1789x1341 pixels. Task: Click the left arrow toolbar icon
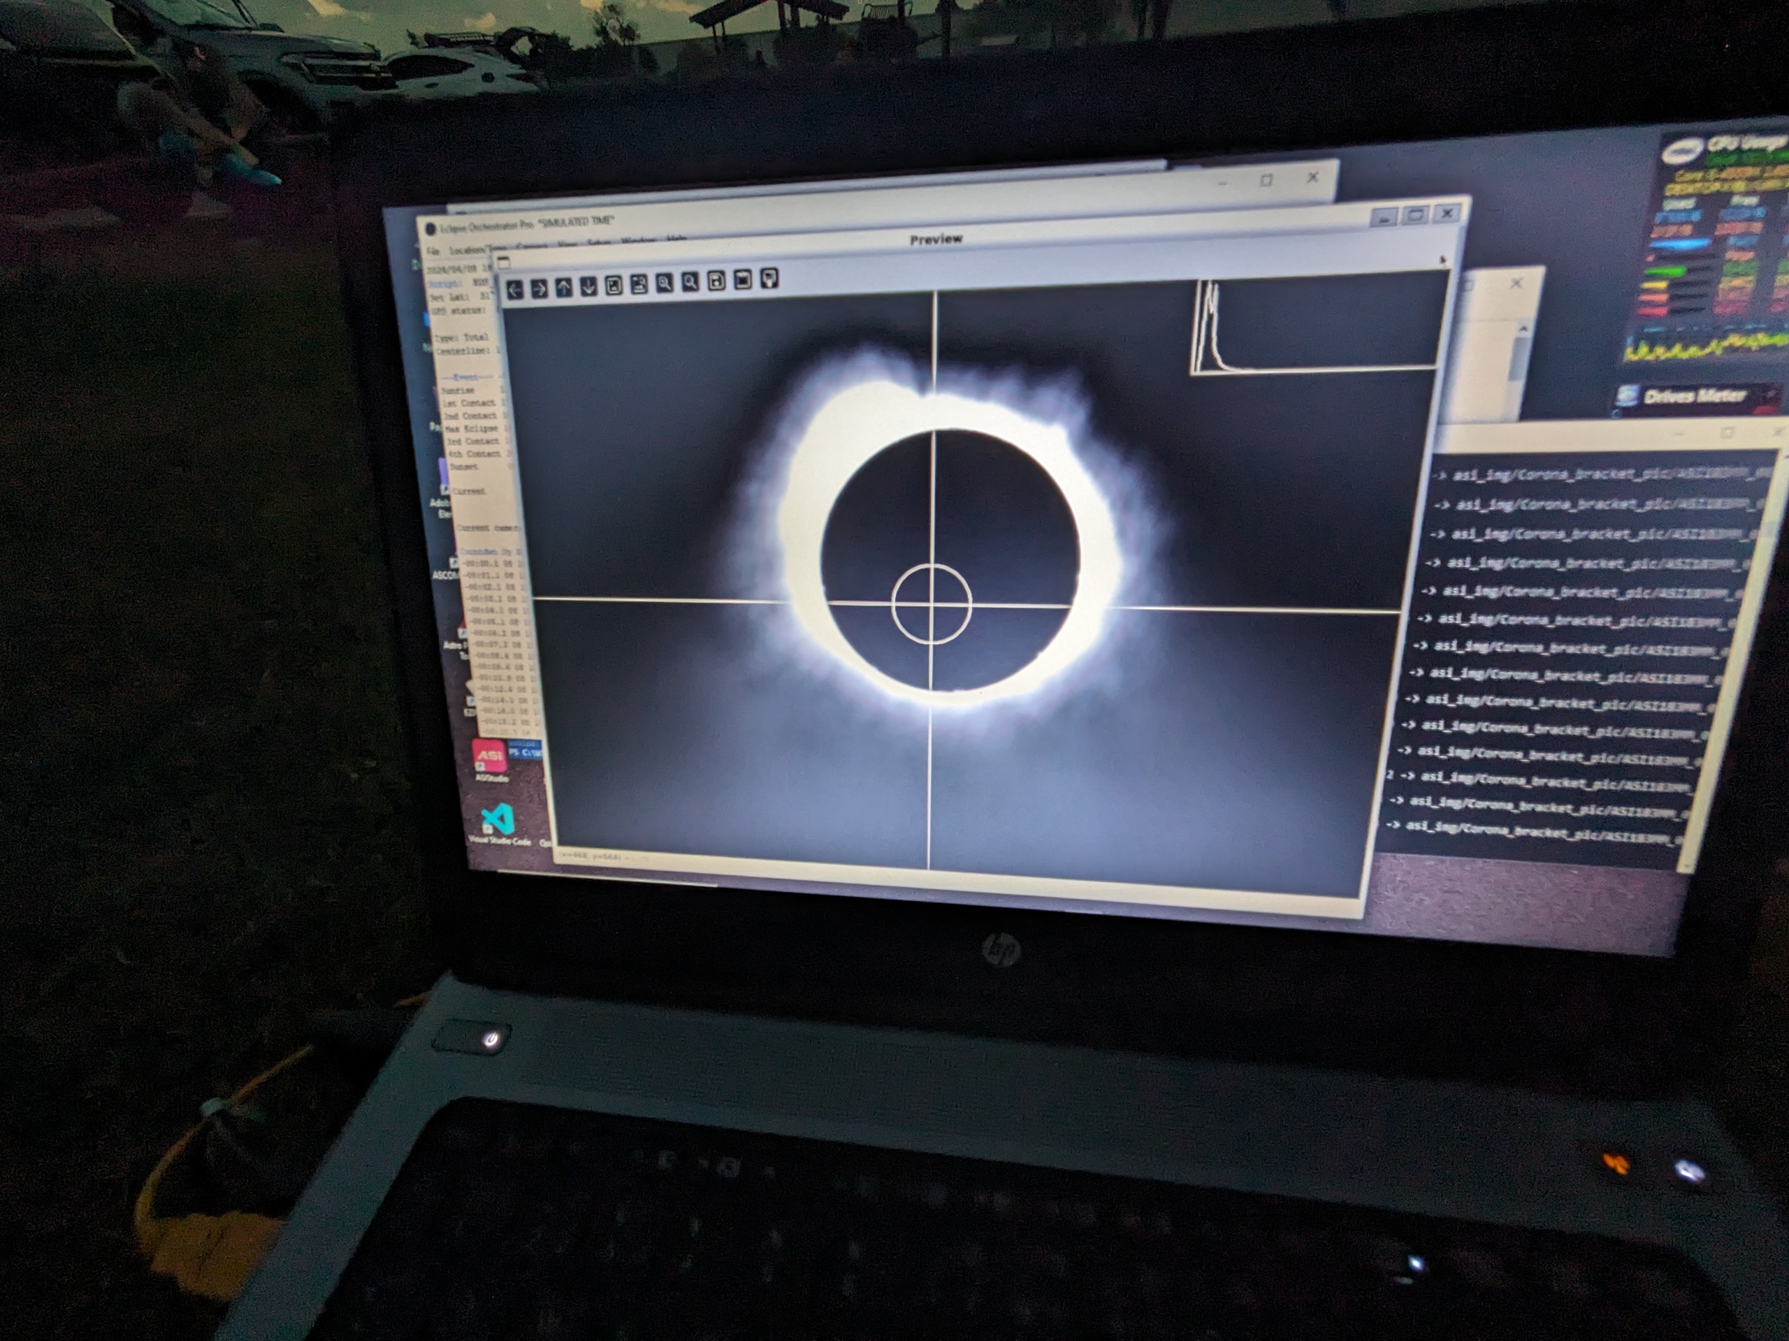(515, 289)
